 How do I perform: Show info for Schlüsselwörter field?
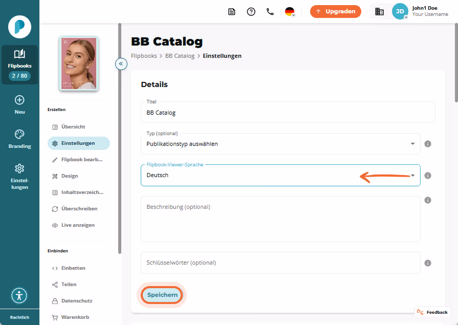[x=428, y=263]
